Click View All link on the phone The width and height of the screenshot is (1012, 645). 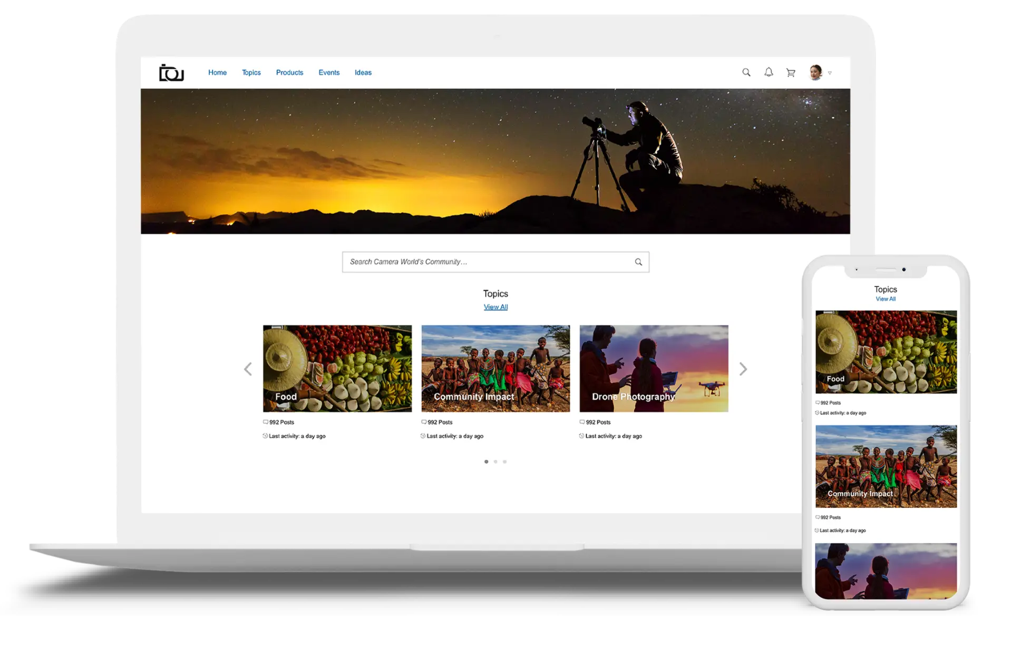pyautogui.click(x=885, y=299)
